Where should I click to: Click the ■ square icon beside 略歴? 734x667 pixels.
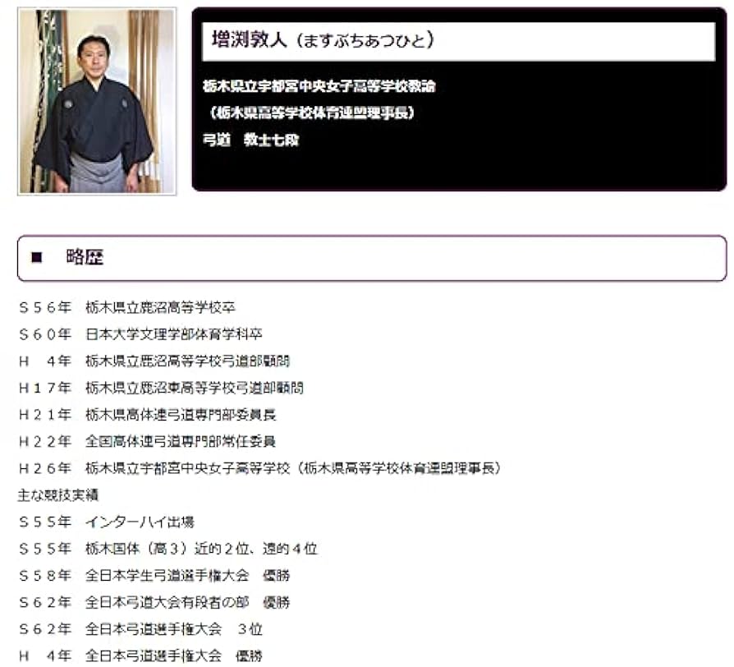pos(34,255)
